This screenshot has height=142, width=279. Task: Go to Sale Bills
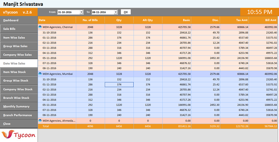point(19,29)
